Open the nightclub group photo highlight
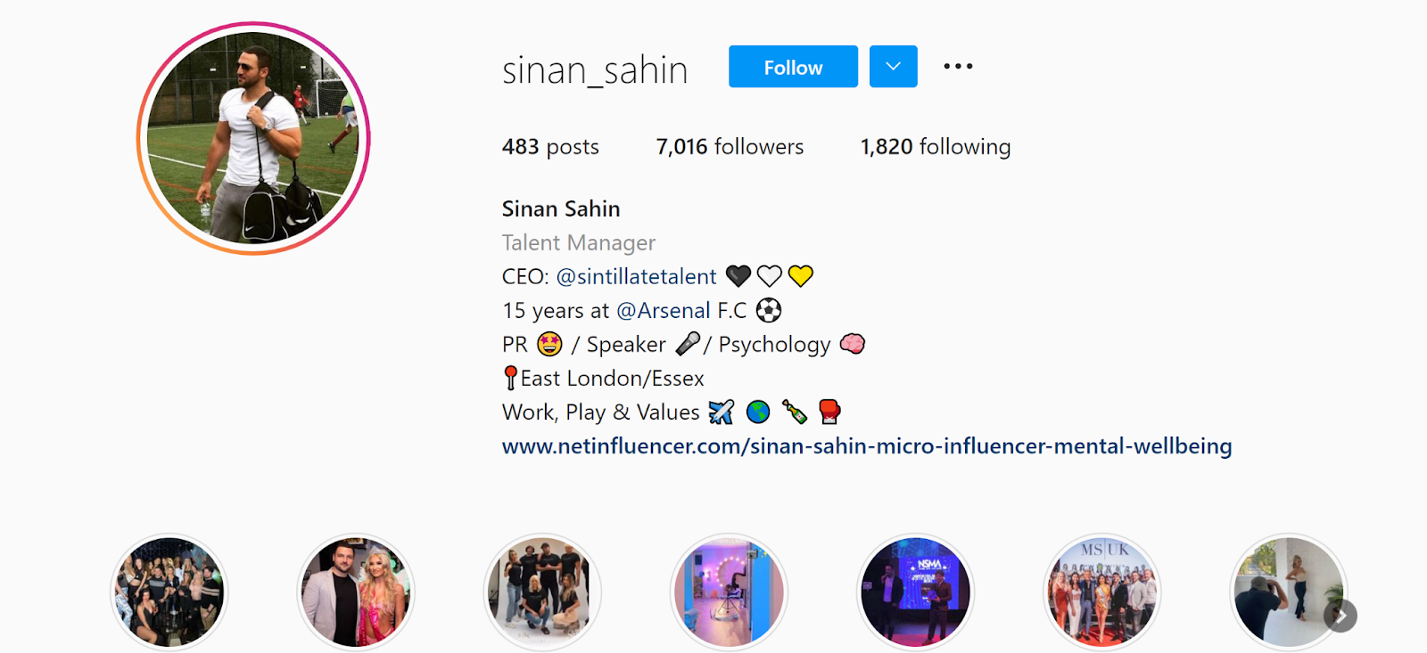 point(169,592)
